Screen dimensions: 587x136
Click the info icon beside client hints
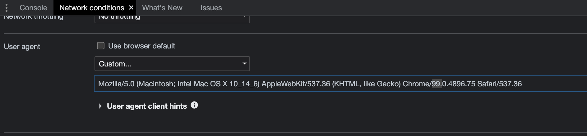click(194, 105)
